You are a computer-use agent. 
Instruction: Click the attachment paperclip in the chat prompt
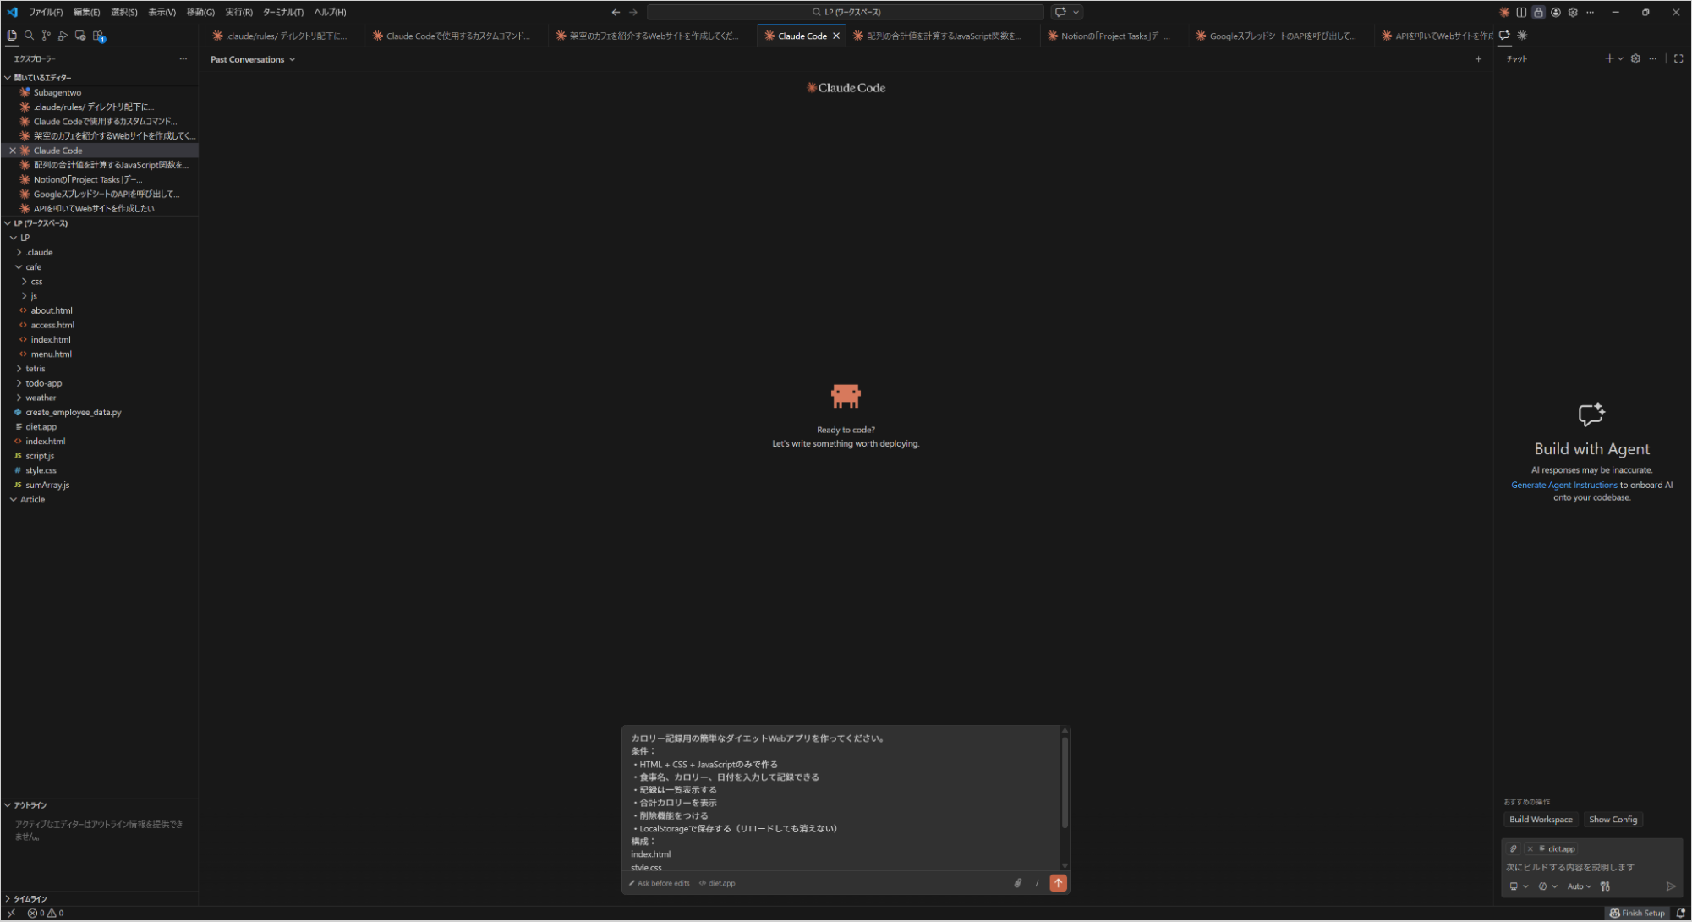[1017, 883]
